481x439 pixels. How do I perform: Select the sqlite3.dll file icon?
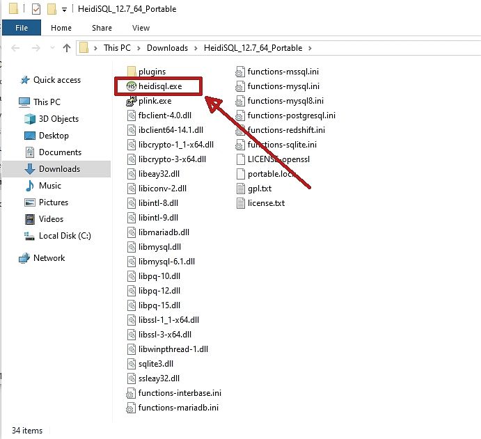pyautogui.click(x=132, y=364)
